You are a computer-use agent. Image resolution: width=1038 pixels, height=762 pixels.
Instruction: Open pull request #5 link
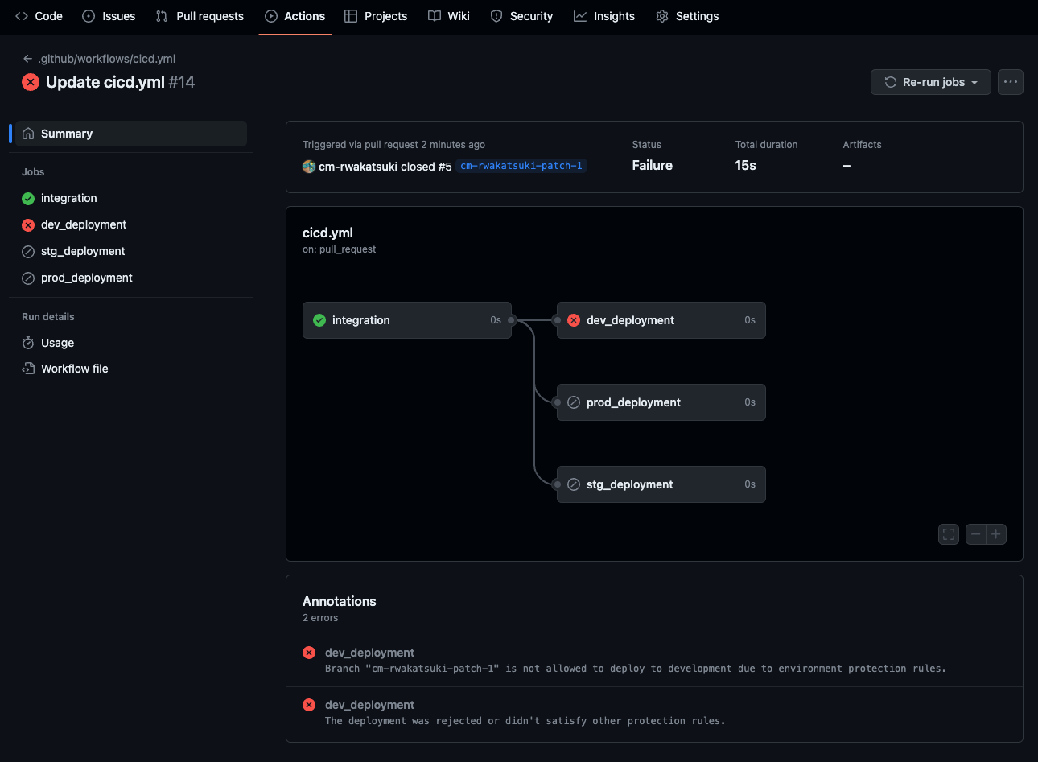(x=442, y=166)
